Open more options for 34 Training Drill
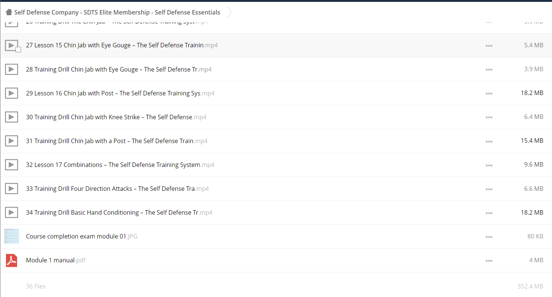 pos(489,213)
